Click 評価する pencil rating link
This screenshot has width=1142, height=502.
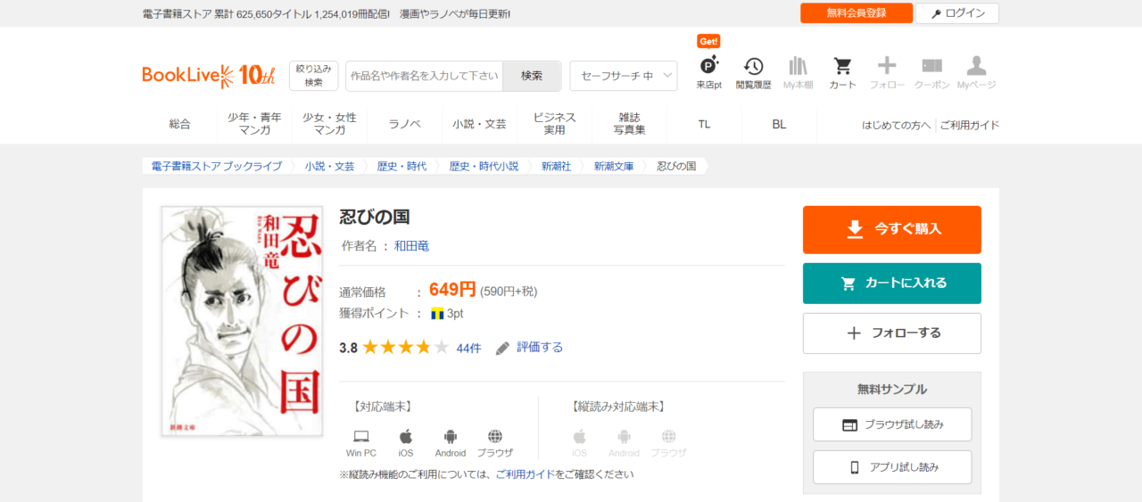tap(530, 348)
